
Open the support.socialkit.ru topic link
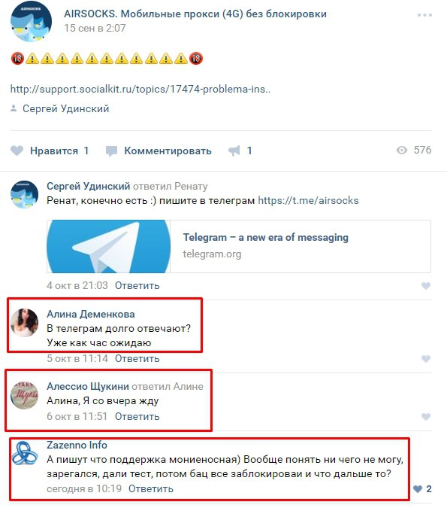coord(140,89)
